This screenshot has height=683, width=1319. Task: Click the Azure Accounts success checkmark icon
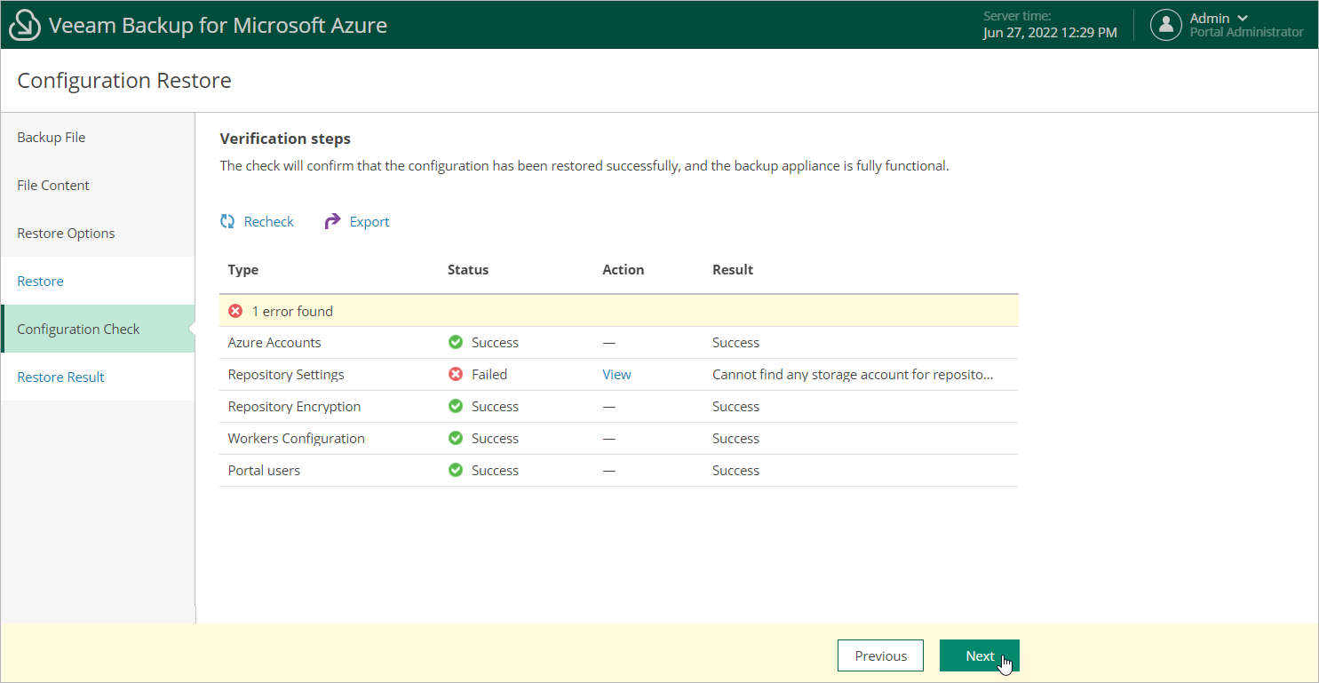[456, 343]
